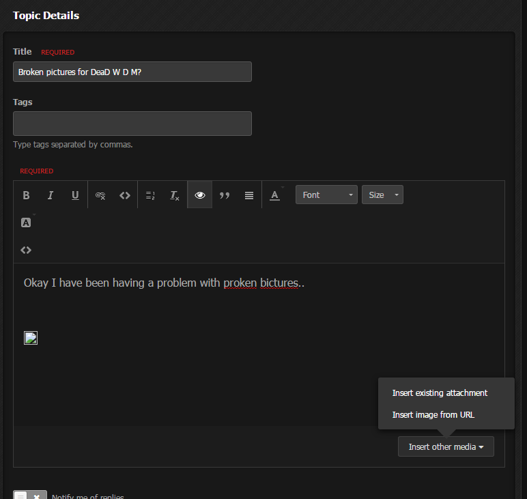Screen dimensions: 527x499
Task: Toggle the Notify me of replies switch
Action: pyautogui.click(x=30, y=495)
